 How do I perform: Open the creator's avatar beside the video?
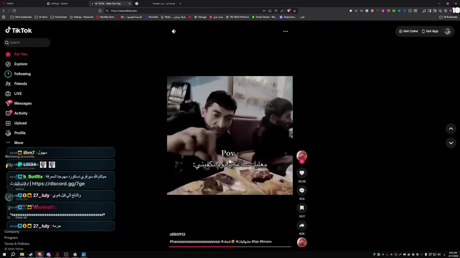(x=302, y=156)
